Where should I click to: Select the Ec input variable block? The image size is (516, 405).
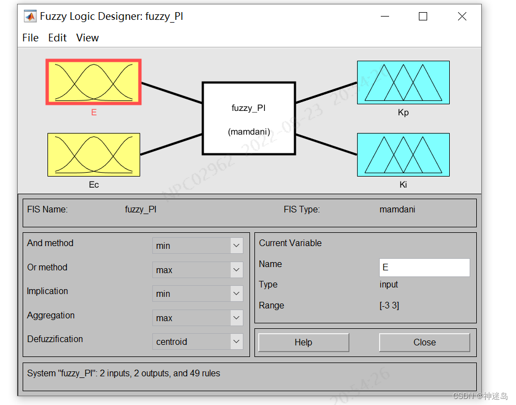coord(94,154)
